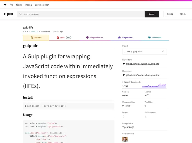Viewport: 192px width, 143px height.
Task: Click the Total Files value 6
Action: click(x=145, y=106)
